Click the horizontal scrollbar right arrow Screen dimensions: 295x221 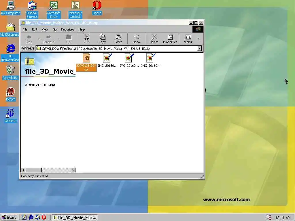point(73,170)
